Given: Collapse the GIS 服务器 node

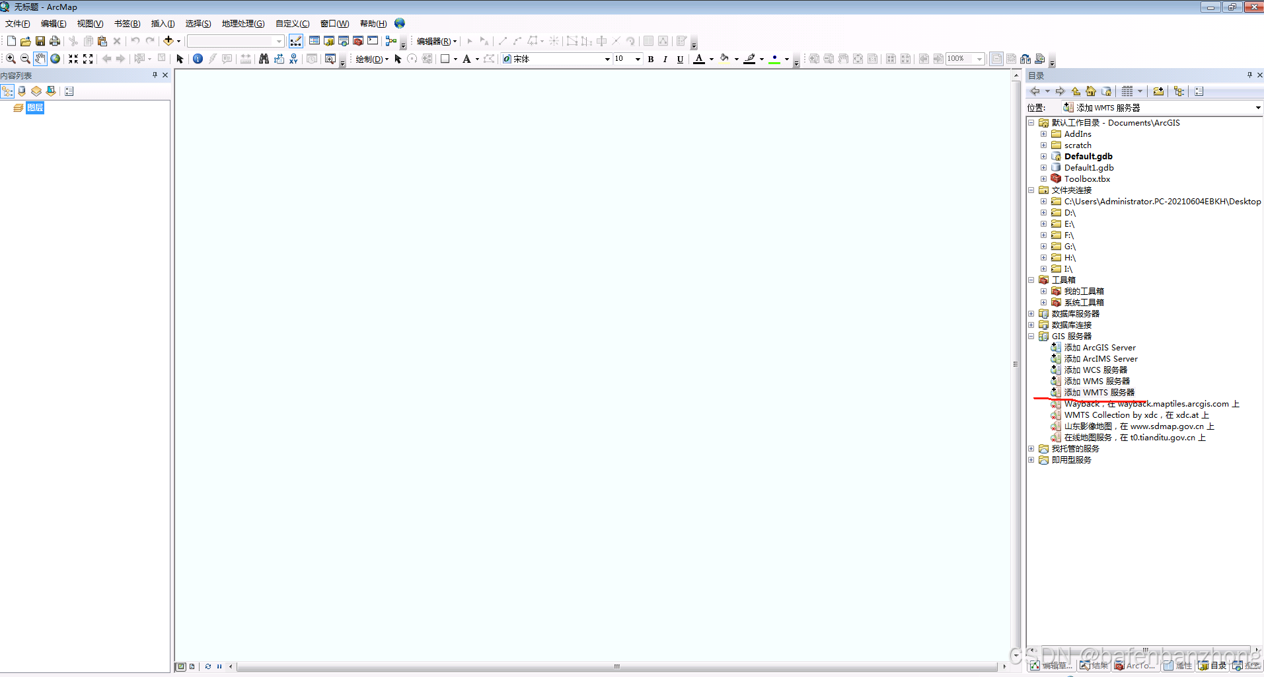Looking at the screenshot, I should [1031, 336].
